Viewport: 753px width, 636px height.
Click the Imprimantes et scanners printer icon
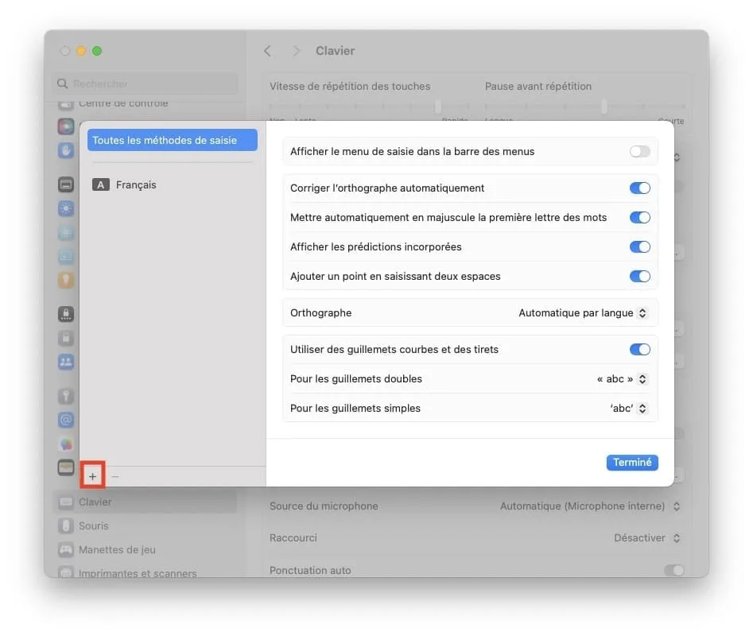coord(65,573)
